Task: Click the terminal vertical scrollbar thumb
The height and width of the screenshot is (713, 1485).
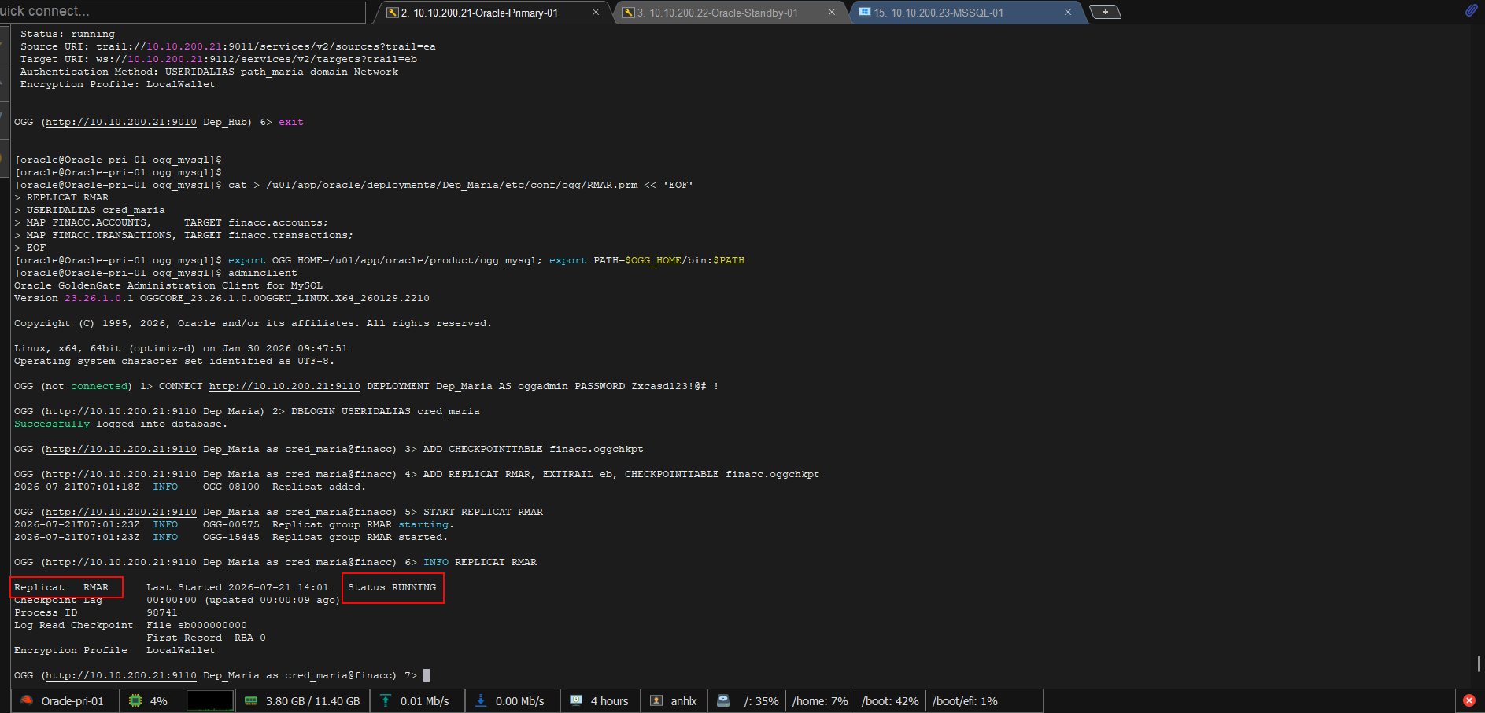Action: [x=1479, y=664]
